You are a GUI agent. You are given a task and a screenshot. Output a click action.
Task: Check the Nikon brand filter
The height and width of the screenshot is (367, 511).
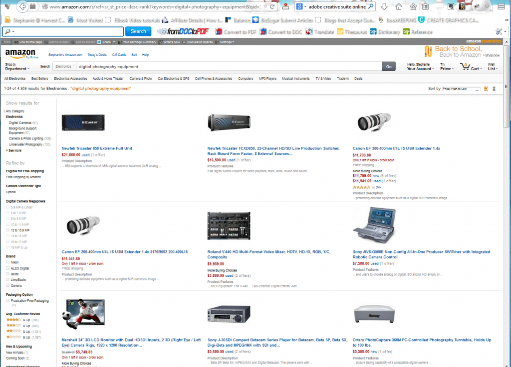tap(8, 262)
